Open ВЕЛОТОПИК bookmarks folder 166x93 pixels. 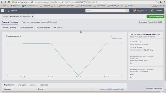100,6
